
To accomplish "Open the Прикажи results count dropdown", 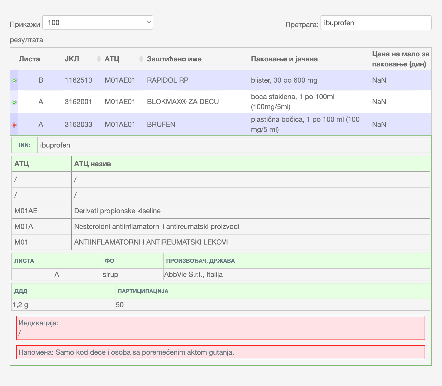I will 98,22.
